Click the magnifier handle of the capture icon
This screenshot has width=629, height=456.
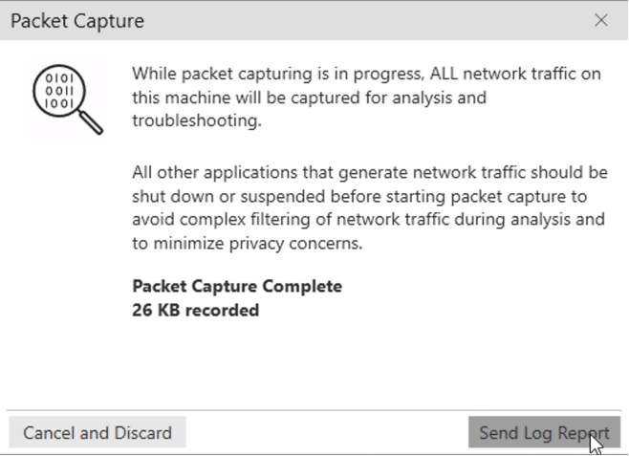click(x=91, y=122)
